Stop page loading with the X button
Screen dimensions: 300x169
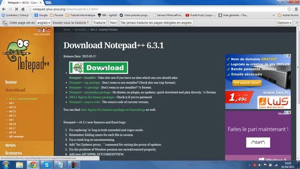[16, 9]
